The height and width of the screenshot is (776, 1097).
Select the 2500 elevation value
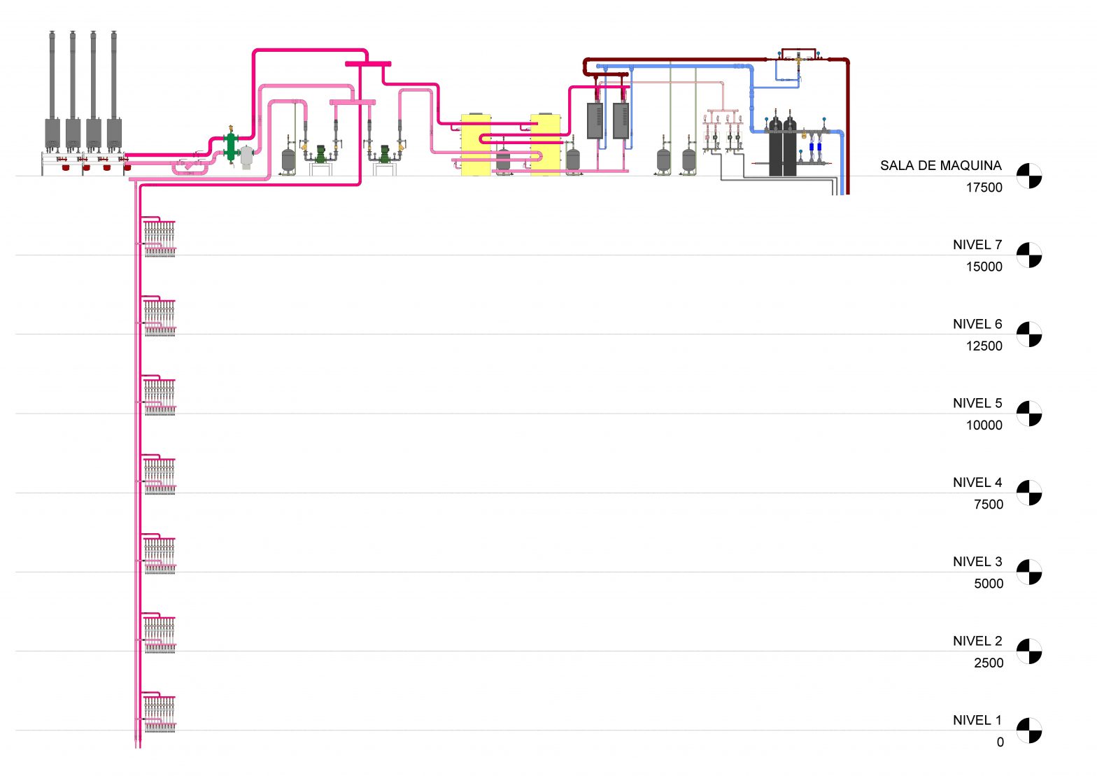coord(988,663)
